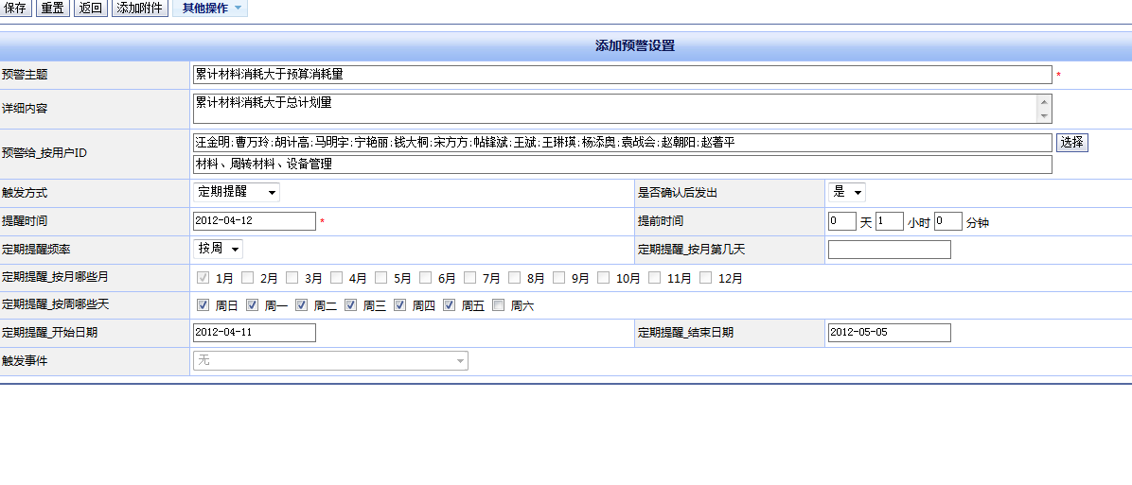
Task: Open the 是否确认后发出 dropdown
Action: 846,193
